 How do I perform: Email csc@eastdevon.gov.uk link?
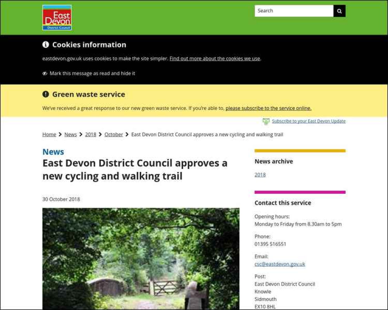[x=280, y=264]
